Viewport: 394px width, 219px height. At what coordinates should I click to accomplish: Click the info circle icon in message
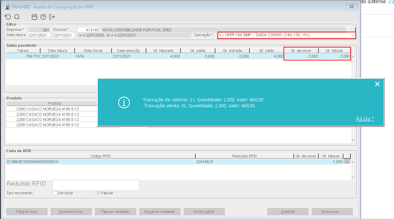pyautogui.click(x=124, y=102)
